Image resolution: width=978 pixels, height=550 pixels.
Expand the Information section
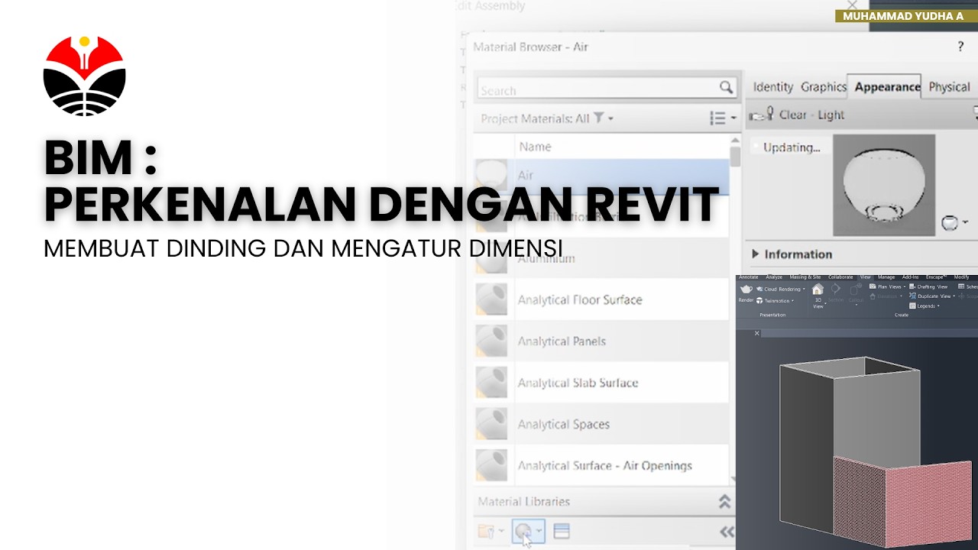(x=756, y=254)
